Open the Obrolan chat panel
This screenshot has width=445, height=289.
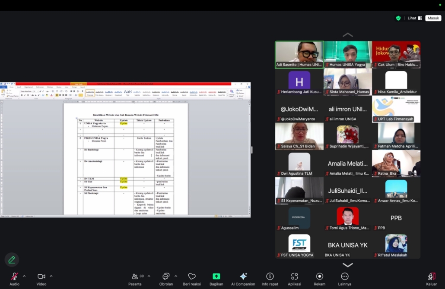pyautogui.click(x=166, y=276)
